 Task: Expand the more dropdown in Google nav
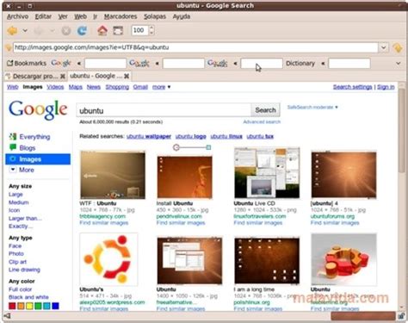161,87
